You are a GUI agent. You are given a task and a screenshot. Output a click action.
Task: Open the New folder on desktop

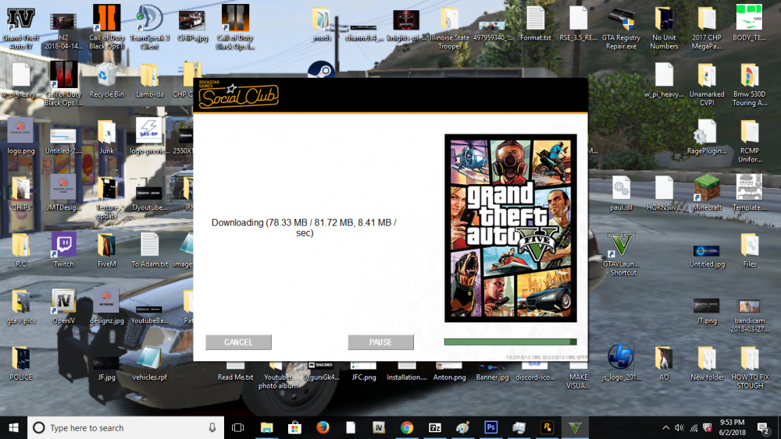(707, 363)
